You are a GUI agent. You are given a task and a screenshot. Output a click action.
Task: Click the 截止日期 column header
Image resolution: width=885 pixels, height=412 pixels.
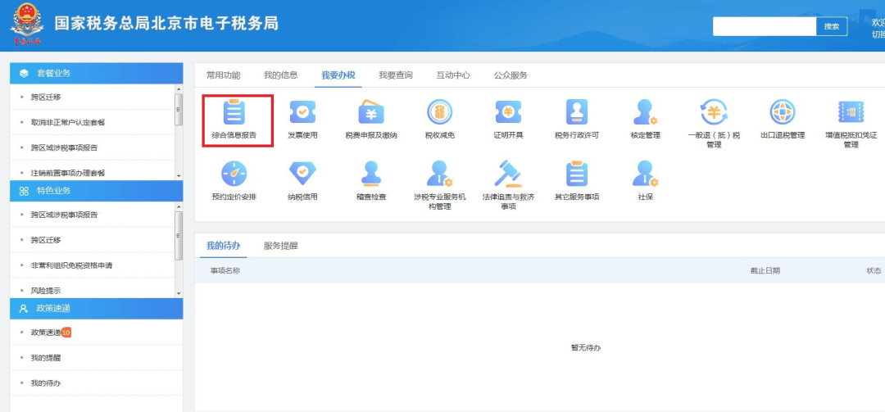click(x=765, y=271)
